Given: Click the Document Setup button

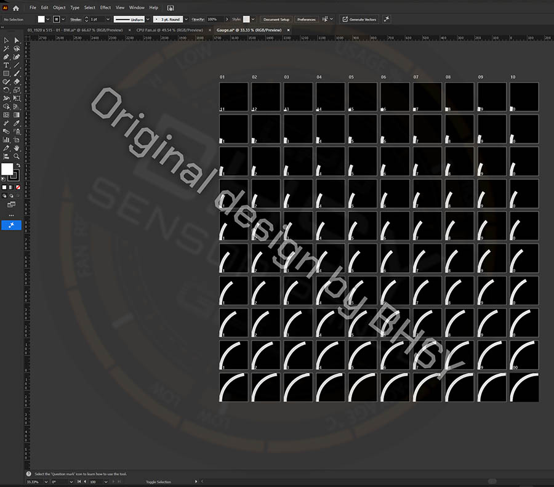Looking at the screenshot, I should click(276, 20).
